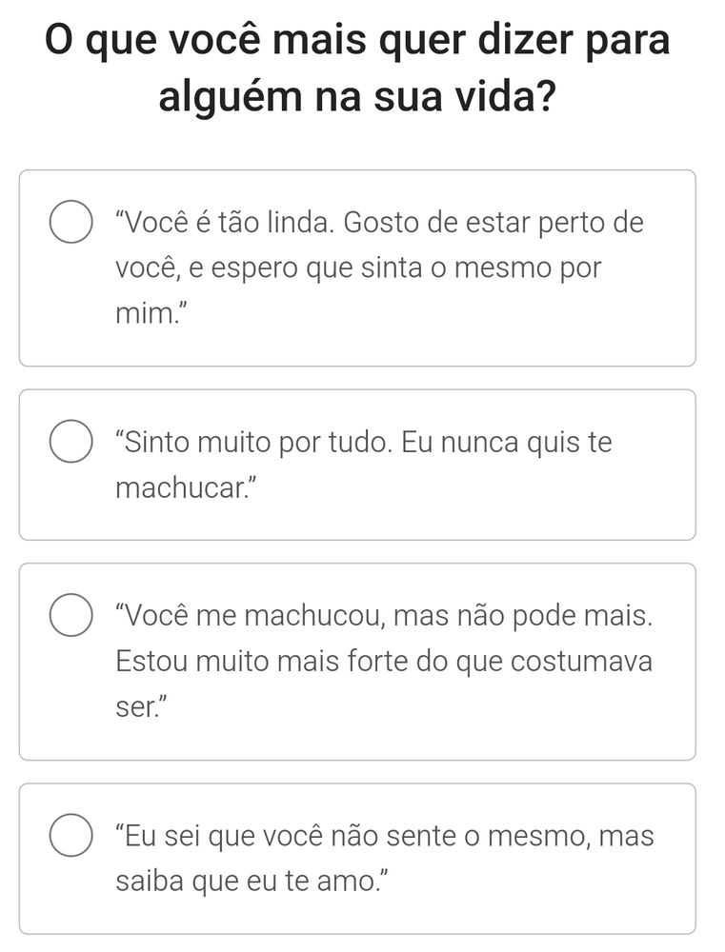Click the word "machucar." in the second option
The image size is (725, 952).
pyautogui.click(x=181, y=487)
